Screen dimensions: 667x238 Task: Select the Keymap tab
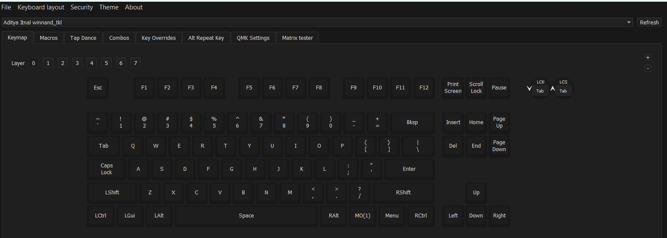coord(17,37)
